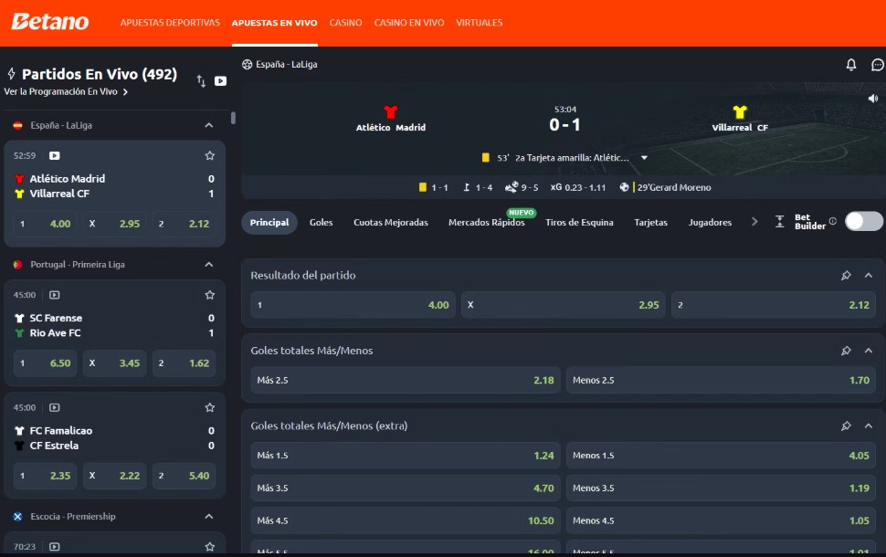
Task: Pin the Goles totales Más/Menos market
Action: pos(846,351)
